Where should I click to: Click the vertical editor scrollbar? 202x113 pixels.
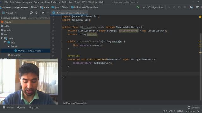point(201,67)
